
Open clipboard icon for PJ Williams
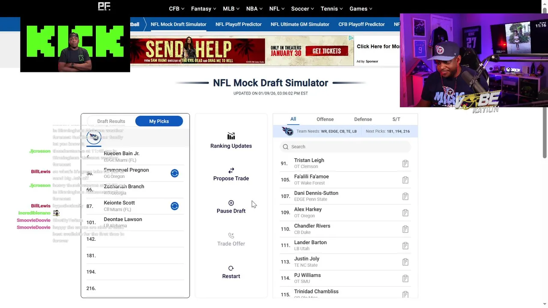point(405,278)
